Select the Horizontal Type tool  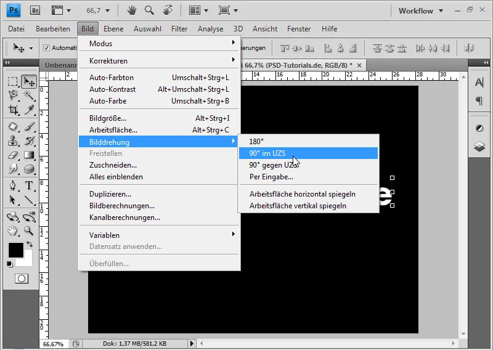tap(29, 185)
